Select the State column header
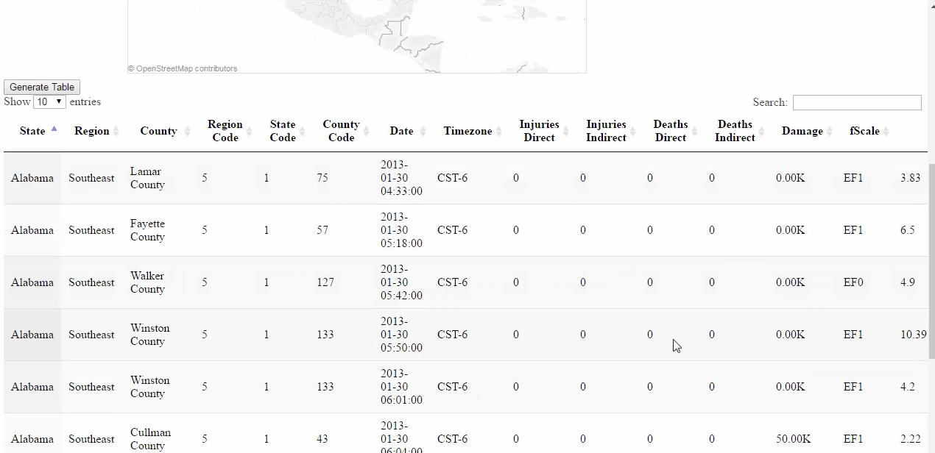 32,131
